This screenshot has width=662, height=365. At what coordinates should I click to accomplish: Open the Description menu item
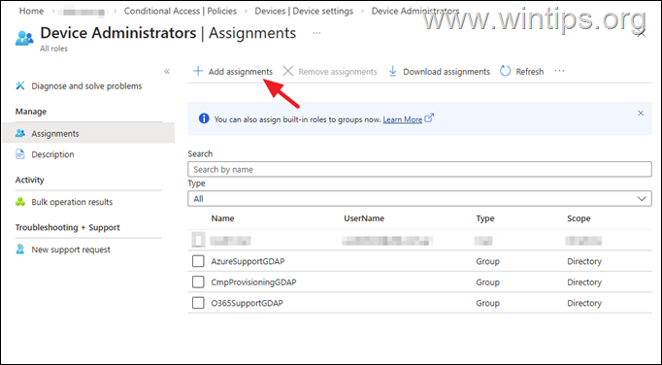[52, 154]
